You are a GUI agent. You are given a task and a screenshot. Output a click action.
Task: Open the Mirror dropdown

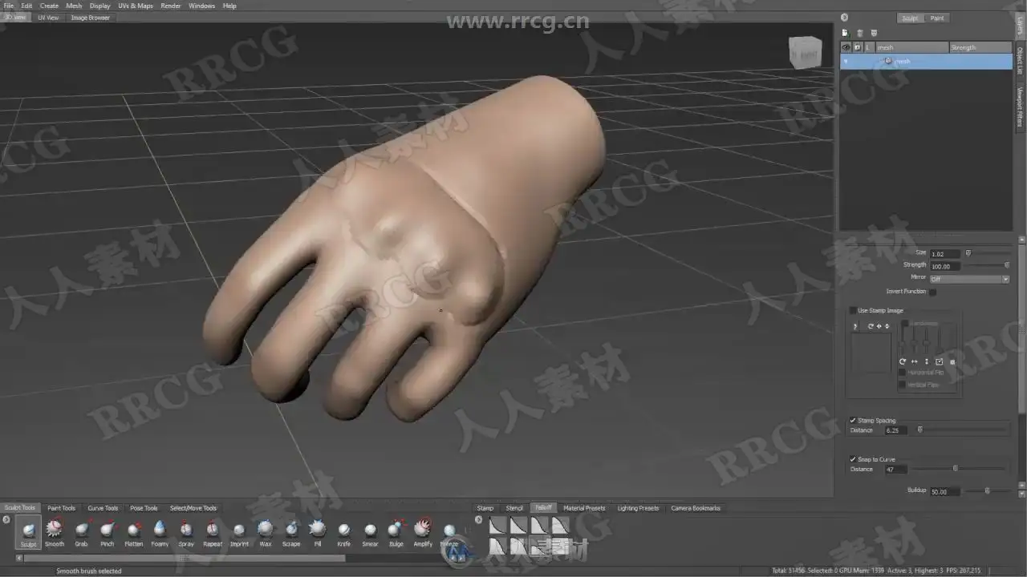pos(969,279)
